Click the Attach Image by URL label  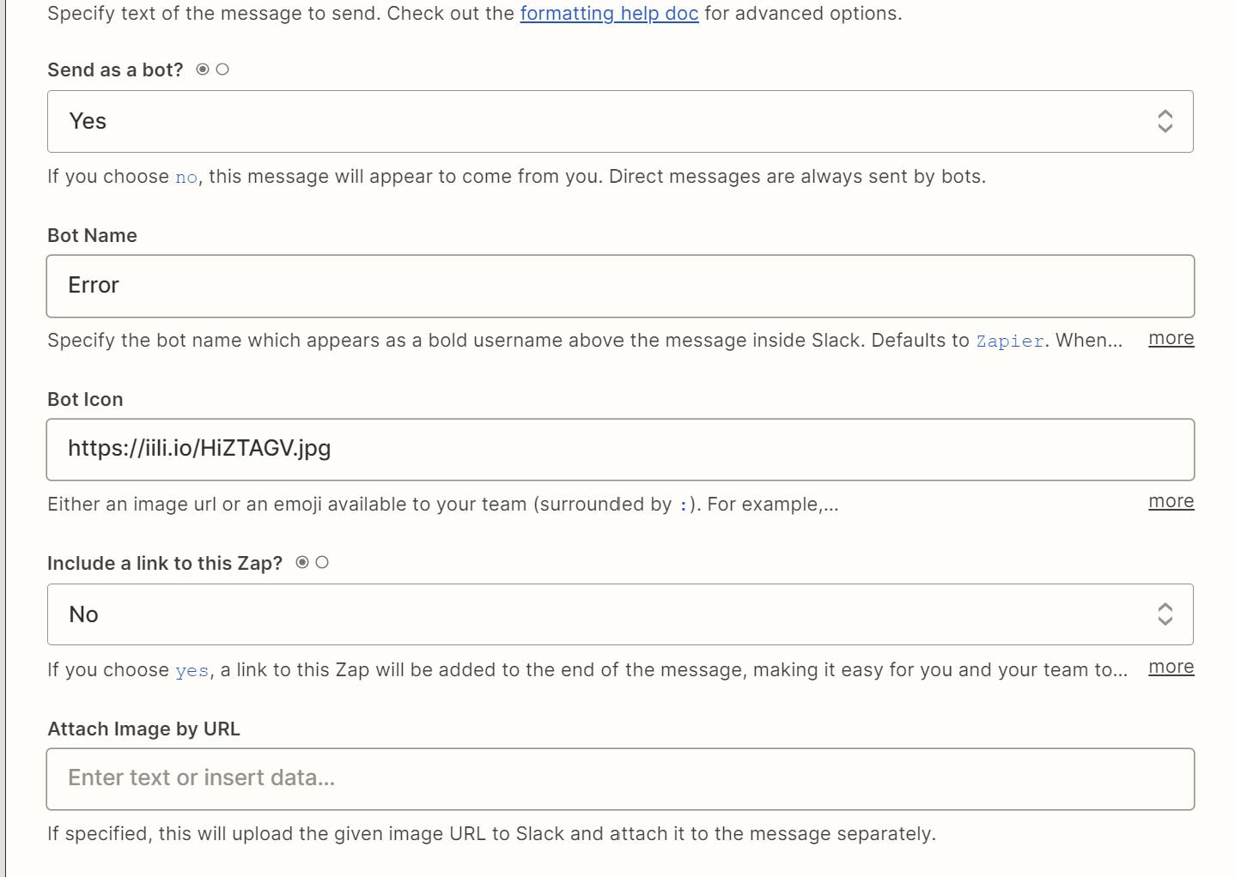(143, 729)
